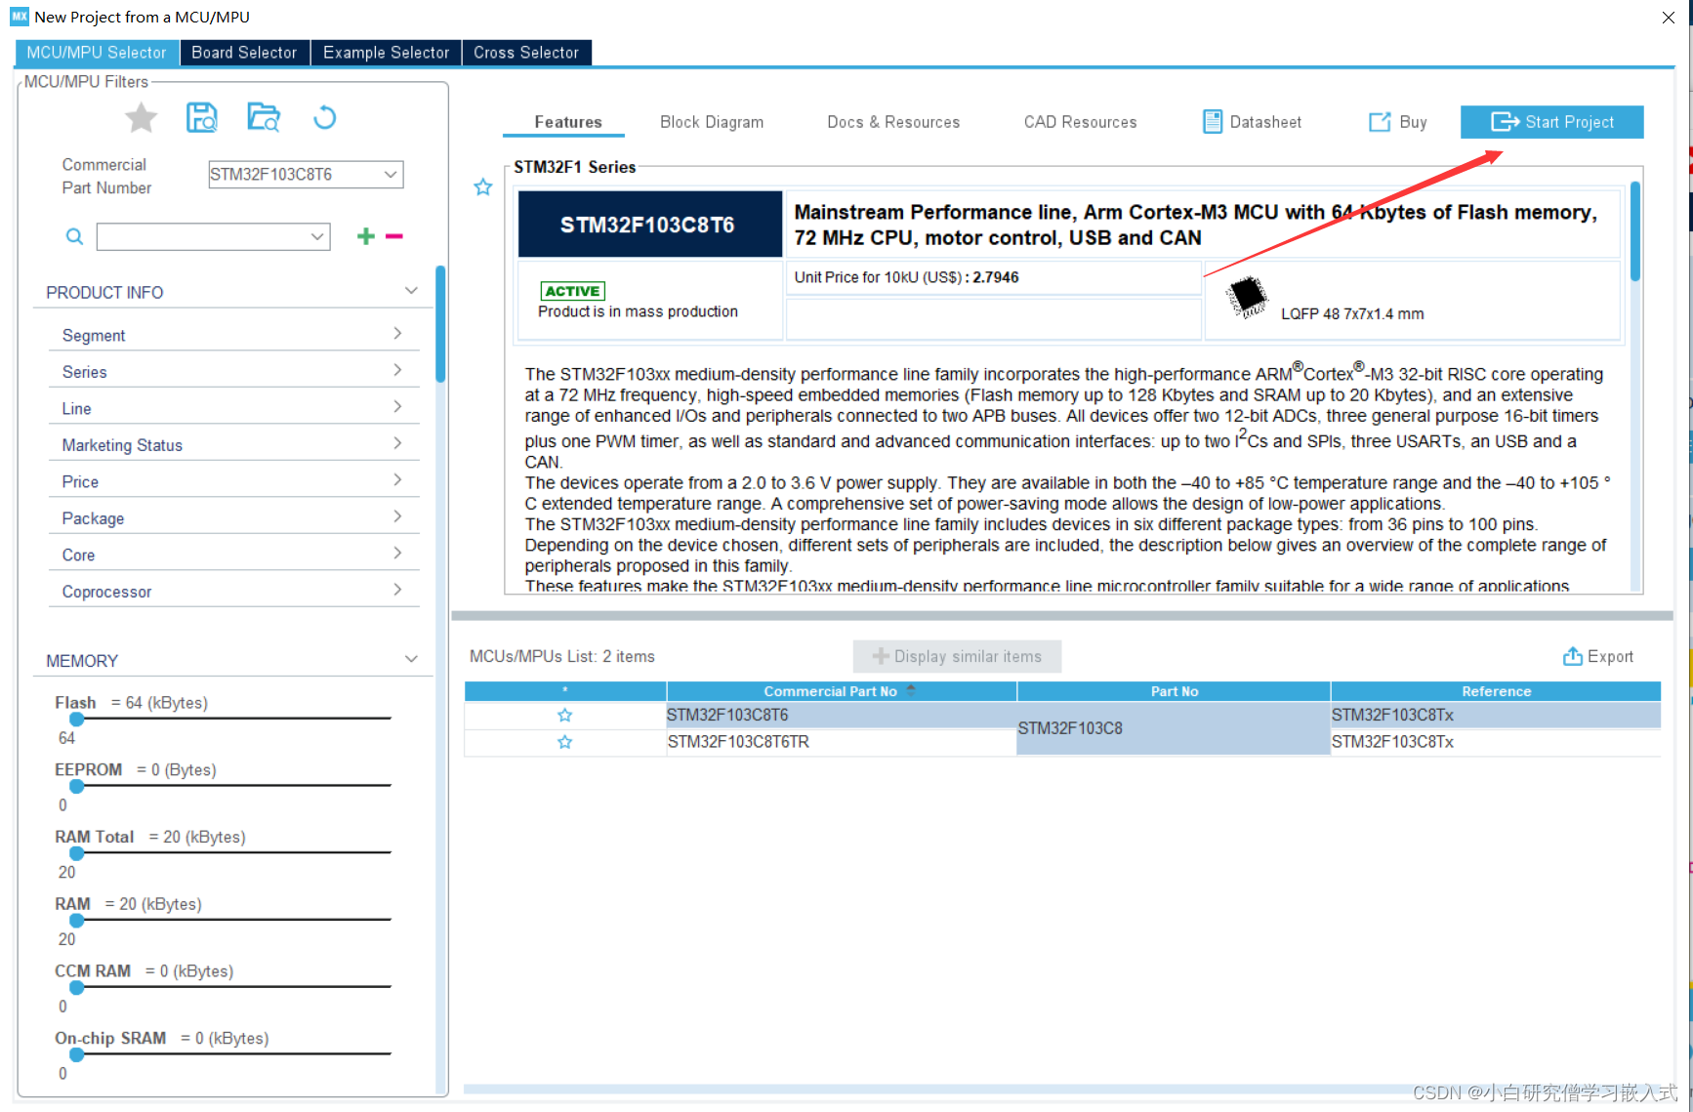Toggle favorite star for STM32F103C8T6 list row

[564, 716]
